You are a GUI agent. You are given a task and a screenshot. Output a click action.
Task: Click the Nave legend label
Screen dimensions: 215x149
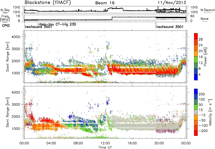205,19
